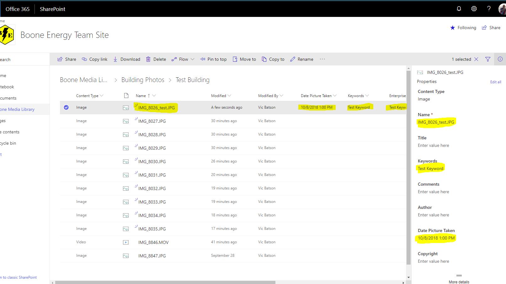Viewport: 506px width, 284px height.
Task: Open file IMG_8026_test.JPG in list
Action: [x=157, y=108]
